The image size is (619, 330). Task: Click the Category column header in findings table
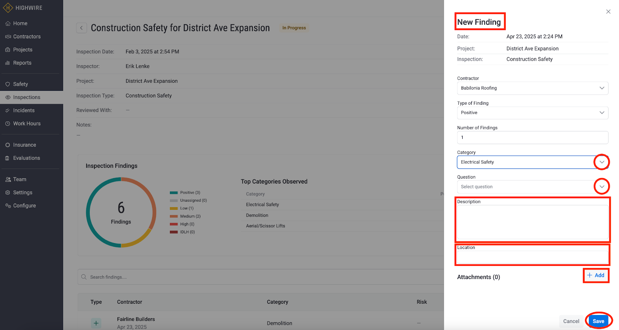point(277,302)
